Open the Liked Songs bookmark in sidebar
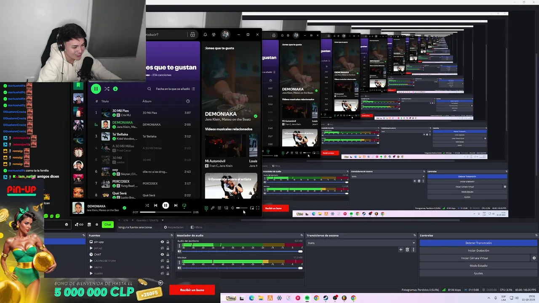This screenshot has height=303, width=539. click(x=78, y=85)
